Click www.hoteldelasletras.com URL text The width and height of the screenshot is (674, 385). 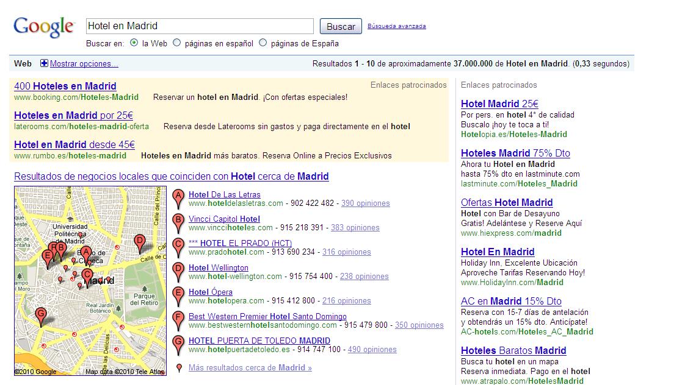(x=236, y=203)
